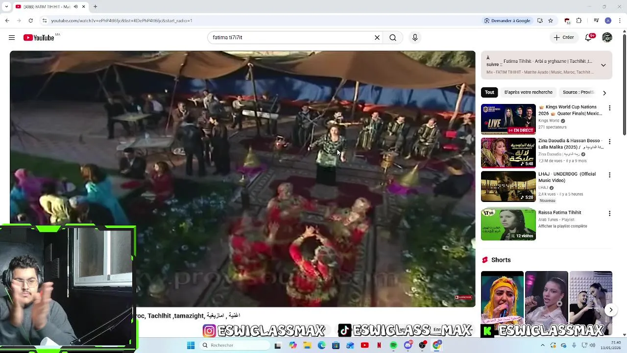
Task: Select the 'Source : Provis' chip
Action: tap(578, 92)
